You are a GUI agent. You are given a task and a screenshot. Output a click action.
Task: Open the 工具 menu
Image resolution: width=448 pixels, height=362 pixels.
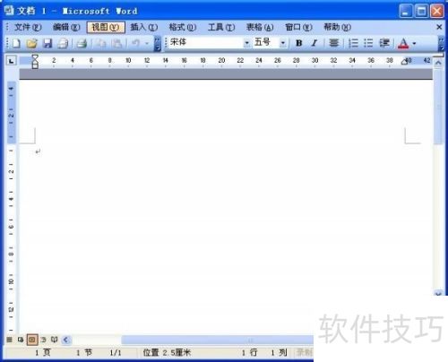tap(221, 27)
